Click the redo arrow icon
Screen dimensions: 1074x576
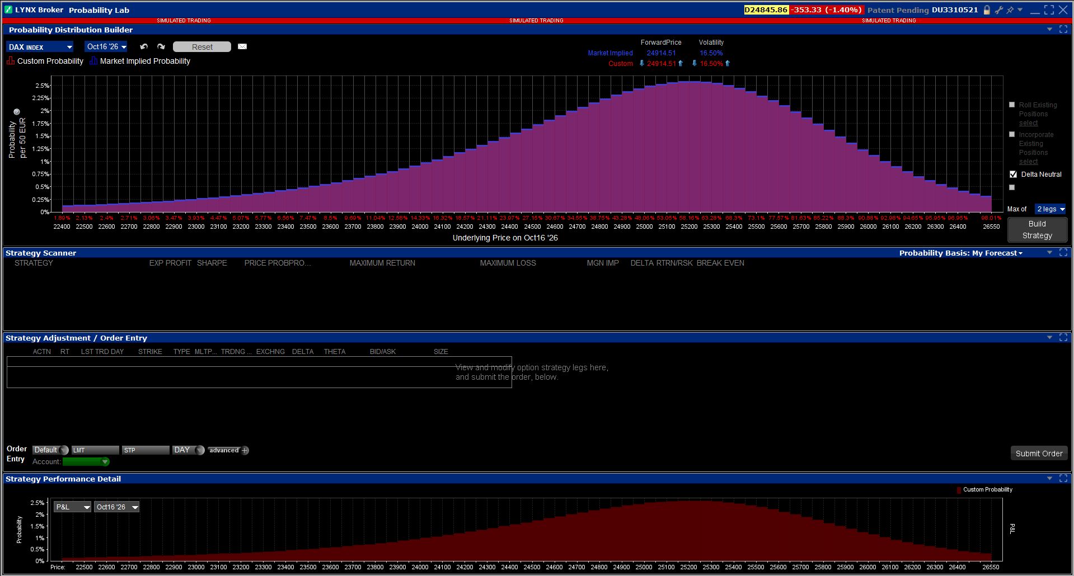coord(161,47)
